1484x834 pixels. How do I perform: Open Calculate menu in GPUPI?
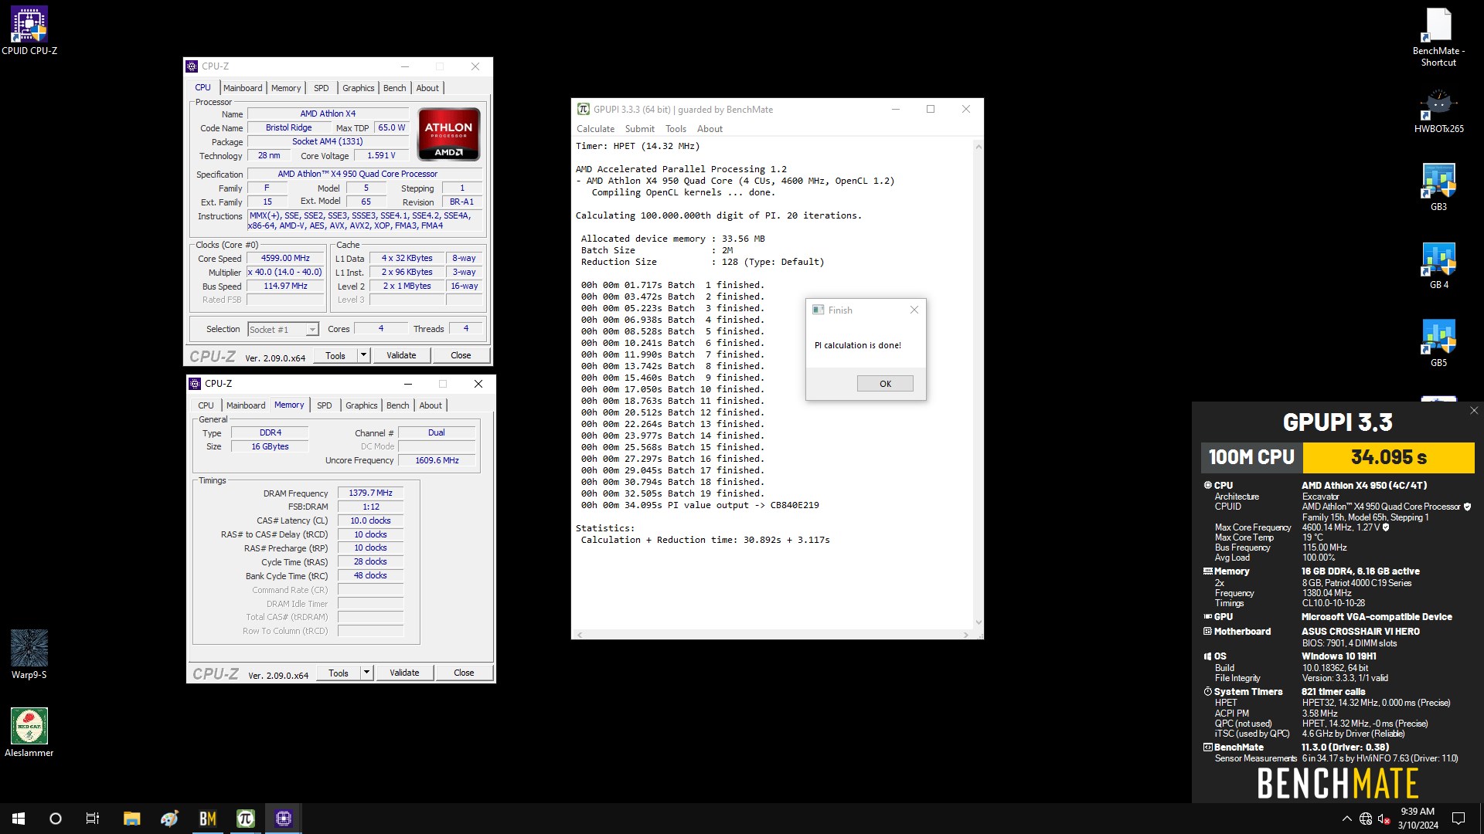595,129
